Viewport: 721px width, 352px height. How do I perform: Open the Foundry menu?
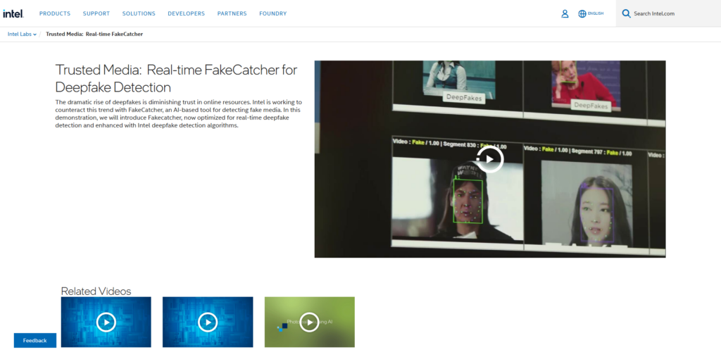pyautogui.click(x=273, y=14)
